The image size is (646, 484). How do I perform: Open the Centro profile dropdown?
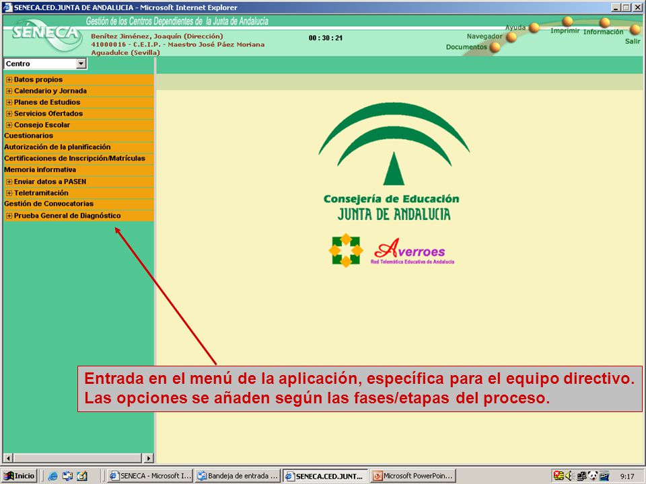point(81,64)
